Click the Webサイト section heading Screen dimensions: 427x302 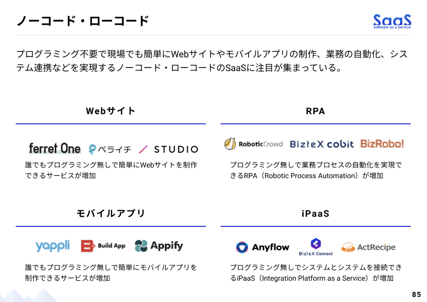coord(111,111)
